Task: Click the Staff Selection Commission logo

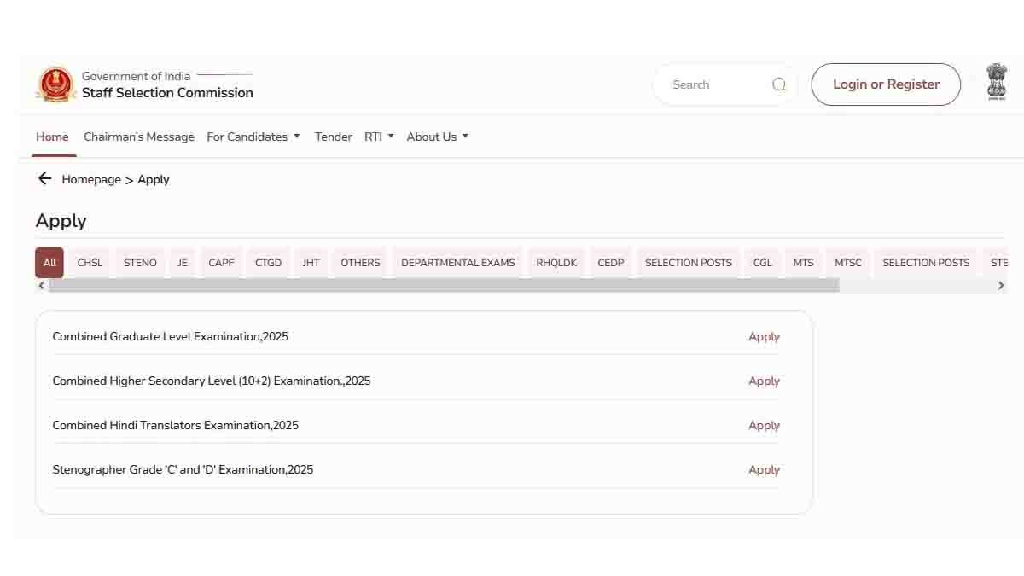Action: tap(55, 84)
